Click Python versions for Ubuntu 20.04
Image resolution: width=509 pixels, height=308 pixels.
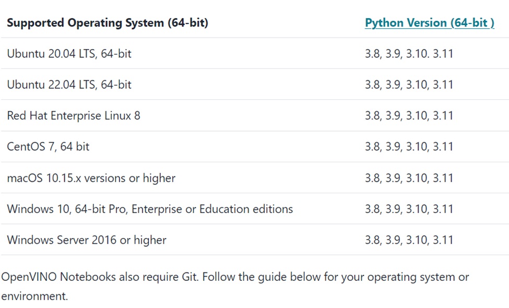[x=409, y=54]
